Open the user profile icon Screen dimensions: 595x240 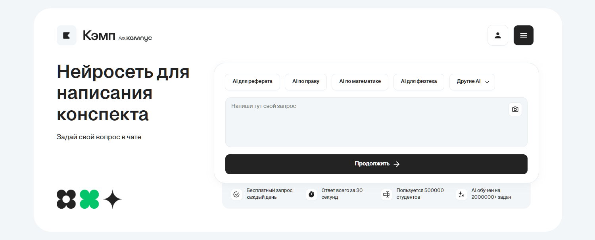[498, 35]
